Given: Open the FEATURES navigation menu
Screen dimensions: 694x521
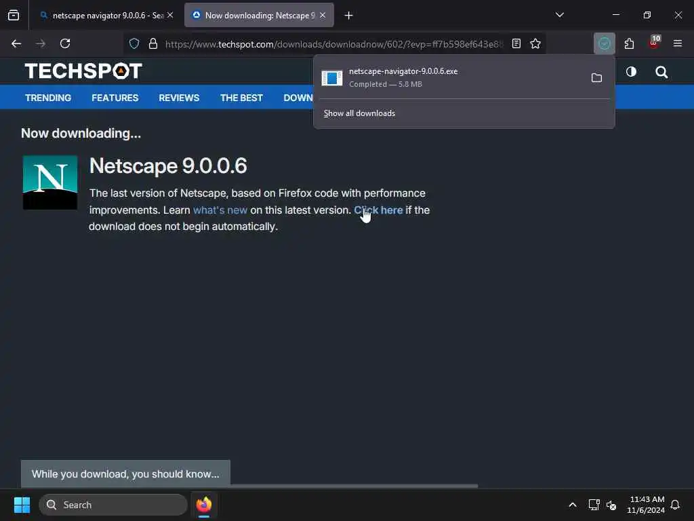Looking at the screenshot, I should (115, 98).
